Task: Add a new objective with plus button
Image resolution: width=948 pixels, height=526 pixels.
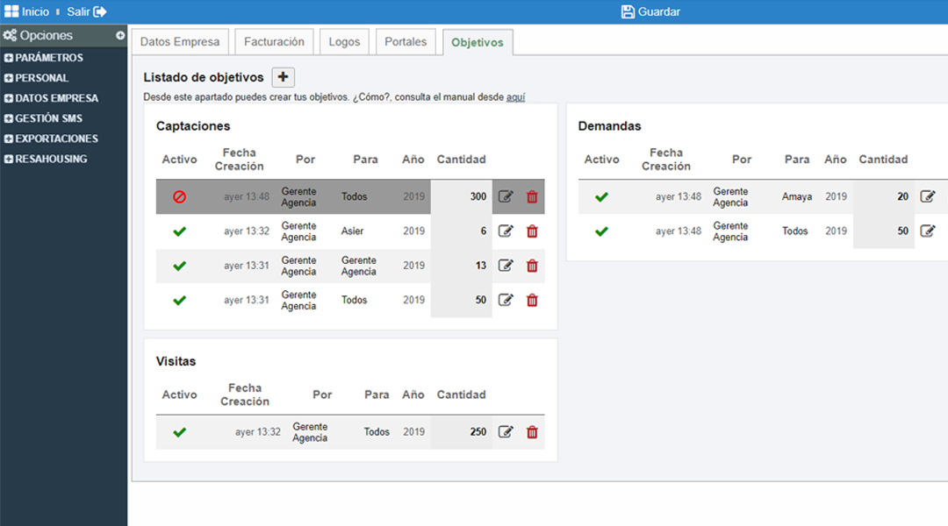Action: pos(283,77)
